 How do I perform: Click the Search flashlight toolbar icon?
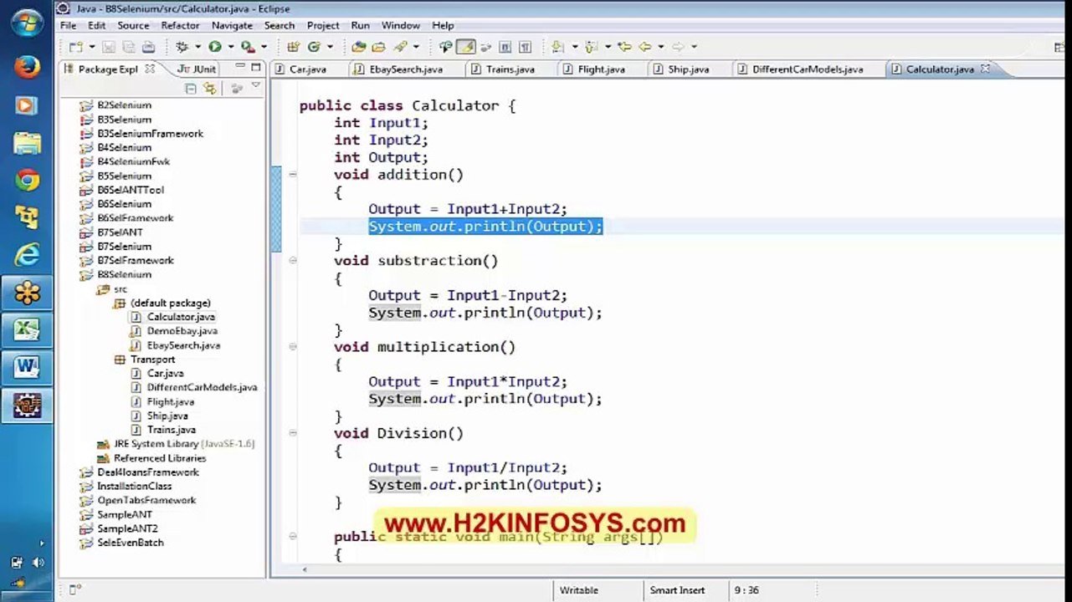tap(399, 47)
